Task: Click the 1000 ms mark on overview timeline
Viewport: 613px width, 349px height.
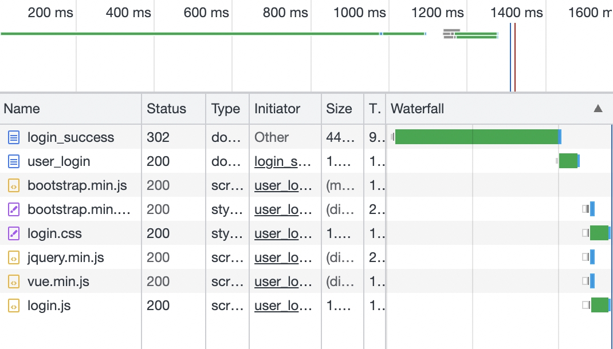Action: [359, 13]
